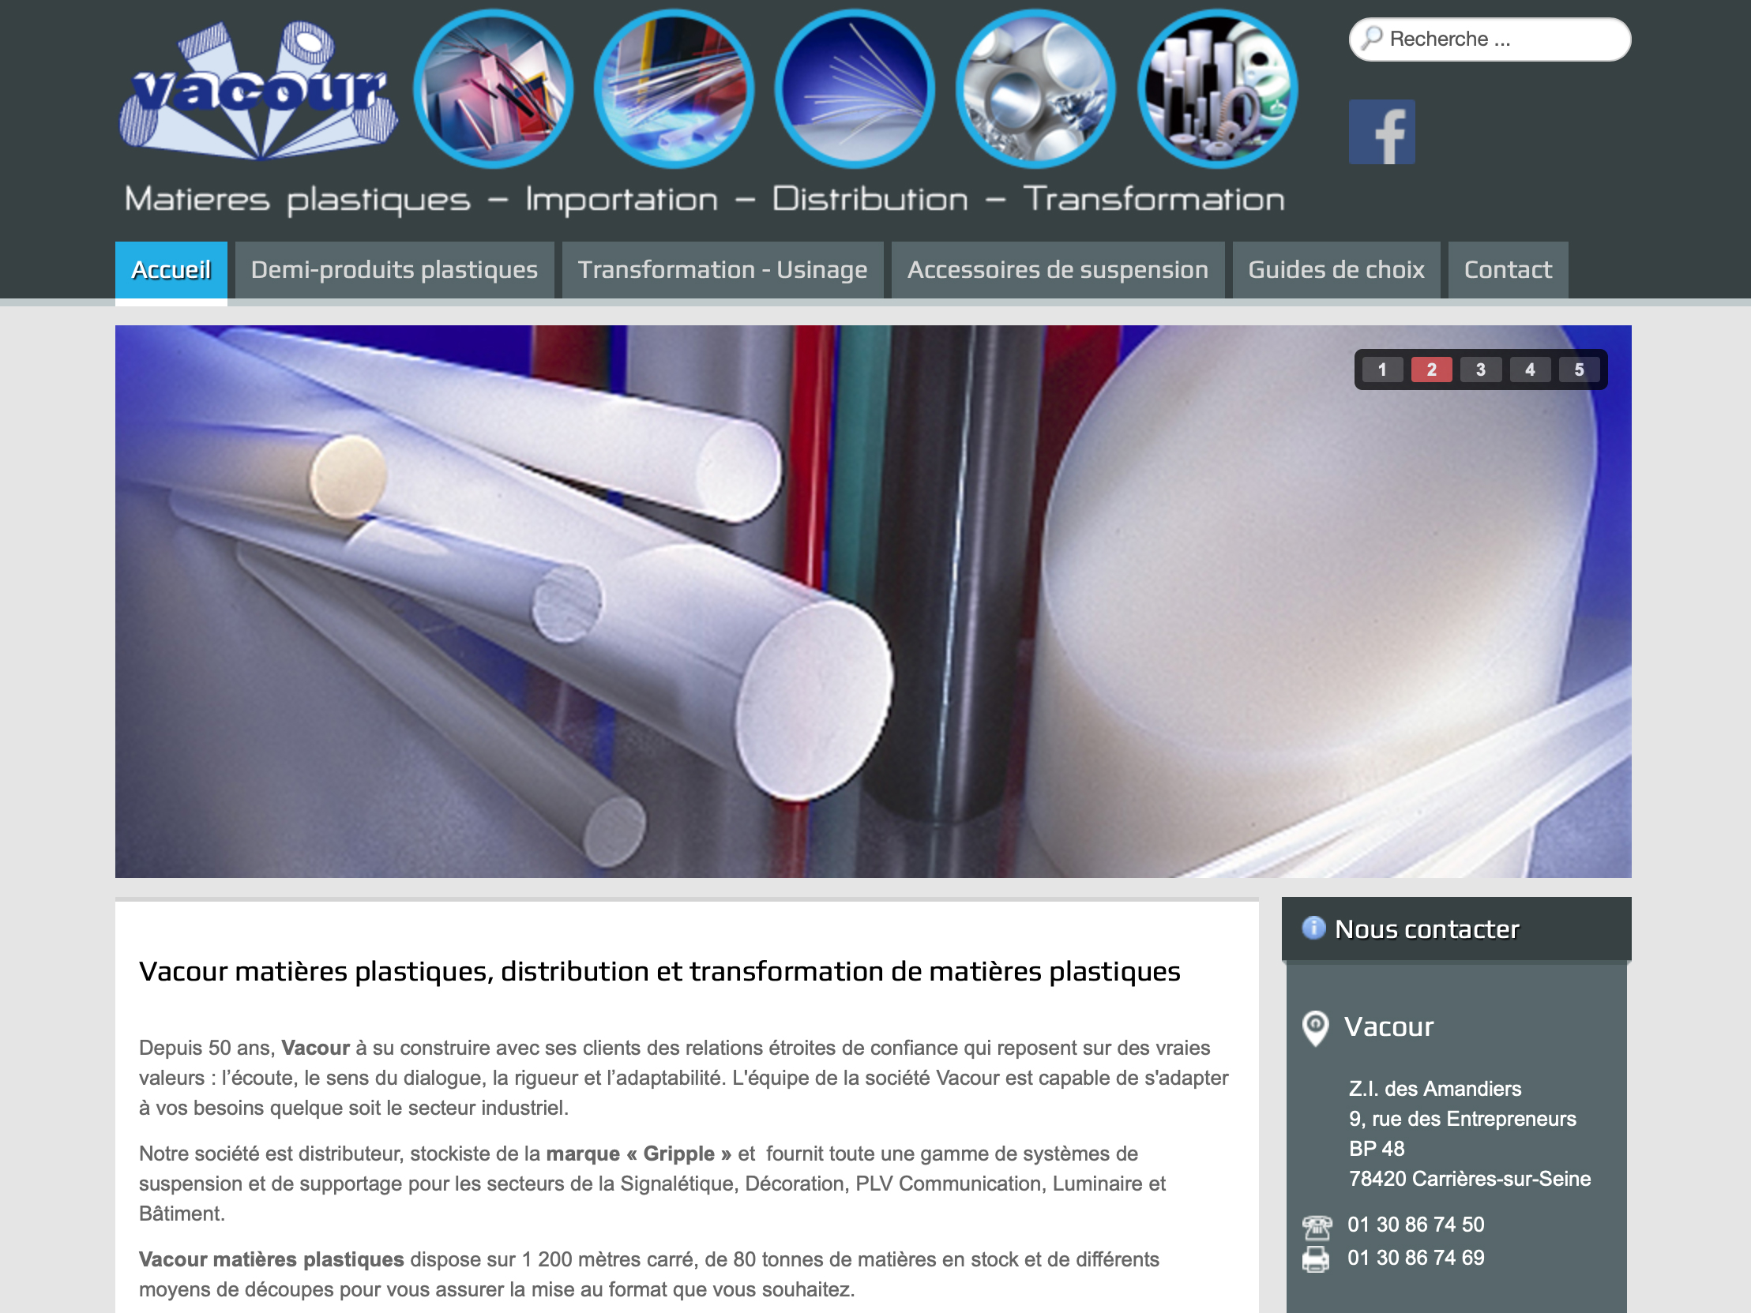Screen dimensions: 1751x1313
Task: Click the bold word Vacour after Depuis 50 ans
Action: [x=316, y=1049]
